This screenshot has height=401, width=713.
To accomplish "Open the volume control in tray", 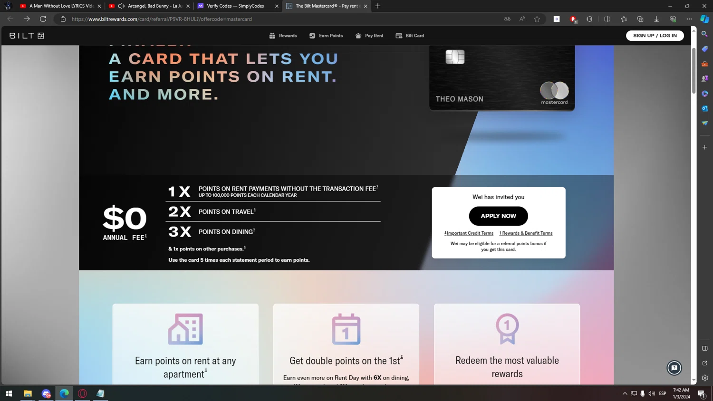I will coord(651,393).
